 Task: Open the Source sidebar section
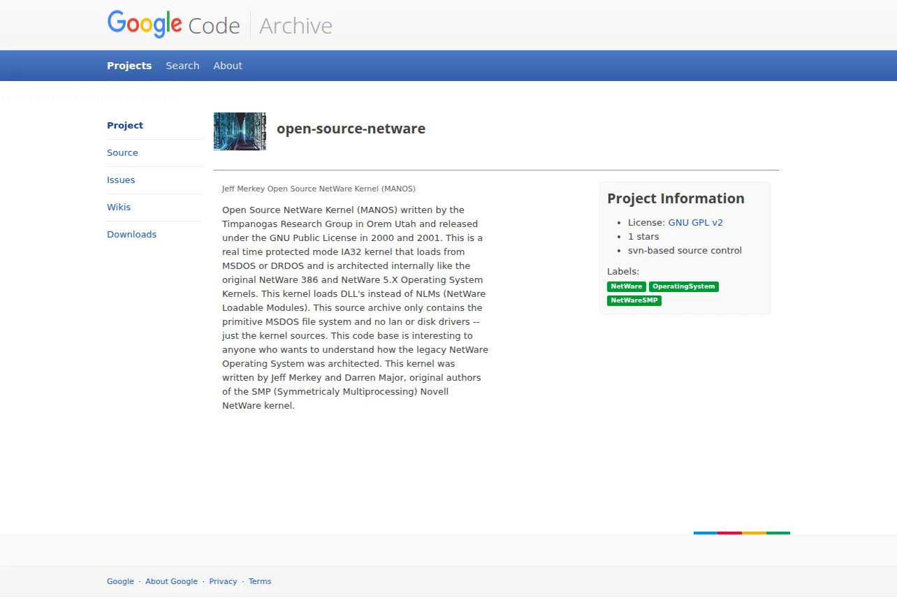point(122,153)
